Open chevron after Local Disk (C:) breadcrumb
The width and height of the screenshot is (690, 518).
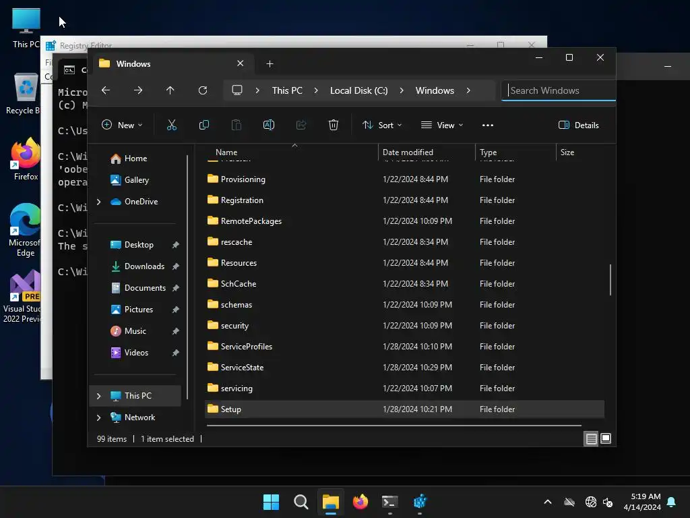(x=402, y=90)
